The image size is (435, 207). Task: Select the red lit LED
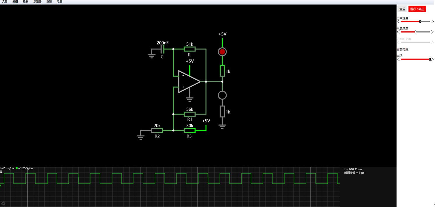pyautogui.click(x=222, y=52)
